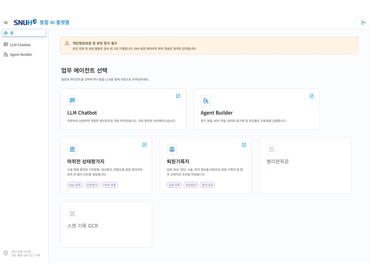Image resolution: width=370 pixels, height=278 pixels.
Task: Select 홈 in the sidebar
Action: [24, 33]
